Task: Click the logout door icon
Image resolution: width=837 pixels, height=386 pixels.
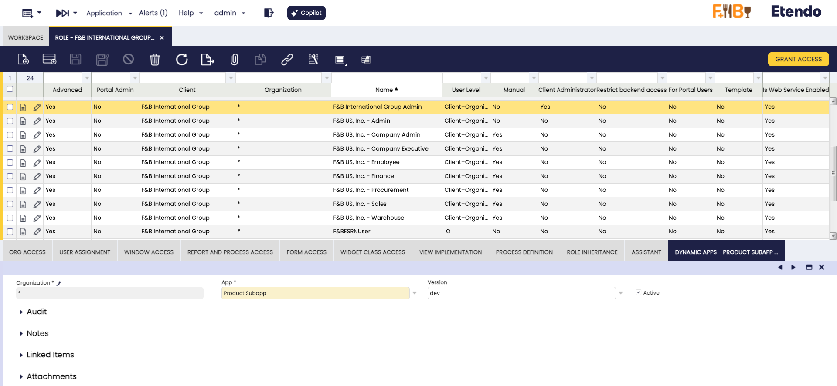Action: pyautogui.click(x=269, y=13)
